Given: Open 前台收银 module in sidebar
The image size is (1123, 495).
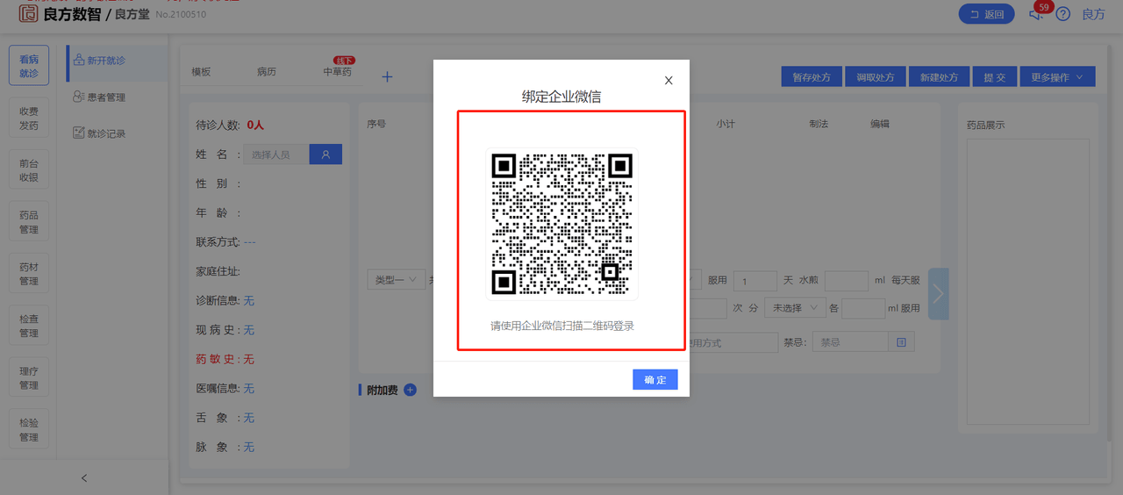Looking at the screenshot, I should tap(29, 169).
